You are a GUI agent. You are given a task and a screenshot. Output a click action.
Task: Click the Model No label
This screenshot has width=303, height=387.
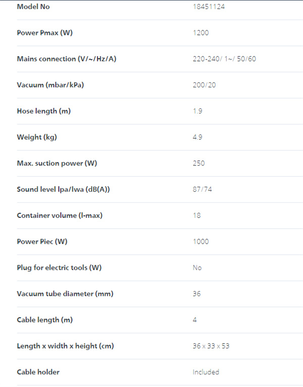point(33,7)
